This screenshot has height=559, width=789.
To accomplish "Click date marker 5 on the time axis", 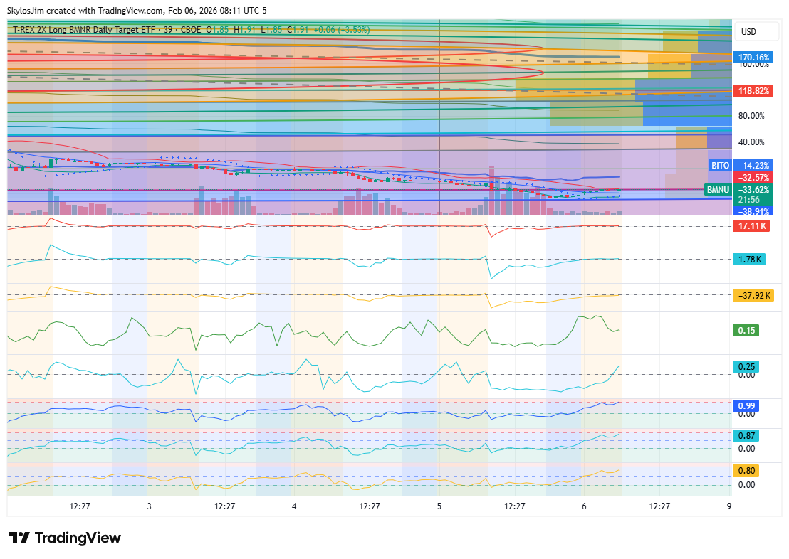I will click(439, 506).
